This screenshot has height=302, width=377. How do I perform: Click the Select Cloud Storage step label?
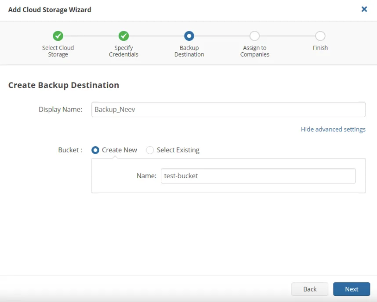pos(58,51)
